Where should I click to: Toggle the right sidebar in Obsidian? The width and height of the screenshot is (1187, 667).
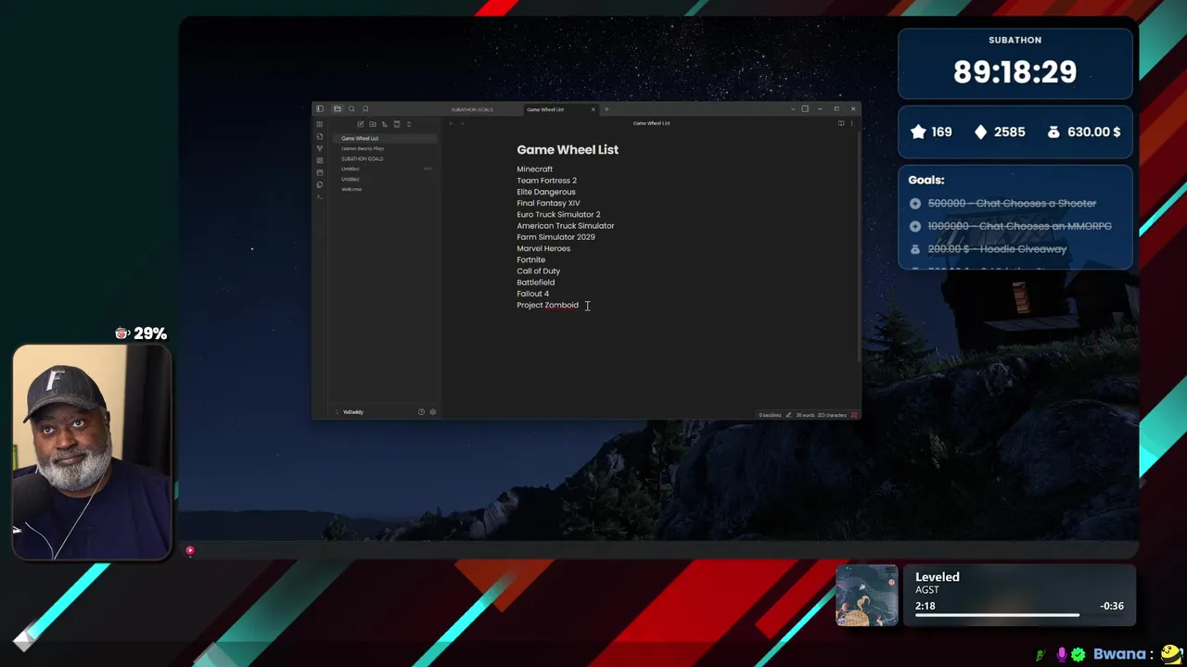(805, 108)
